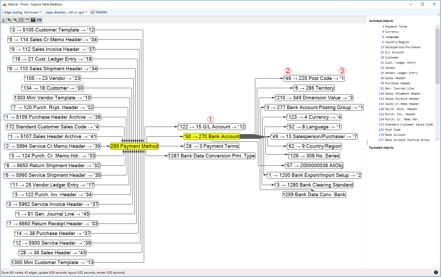Click the refresh icon in status bar

436,272
